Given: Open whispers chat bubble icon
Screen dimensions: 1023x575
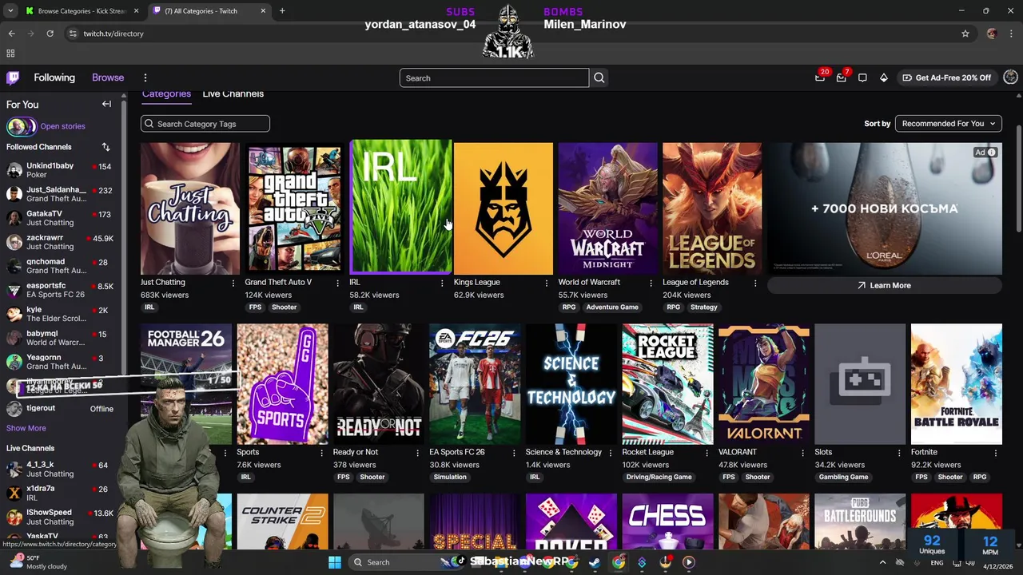Looking at the screenshot, I should [862, 77].
